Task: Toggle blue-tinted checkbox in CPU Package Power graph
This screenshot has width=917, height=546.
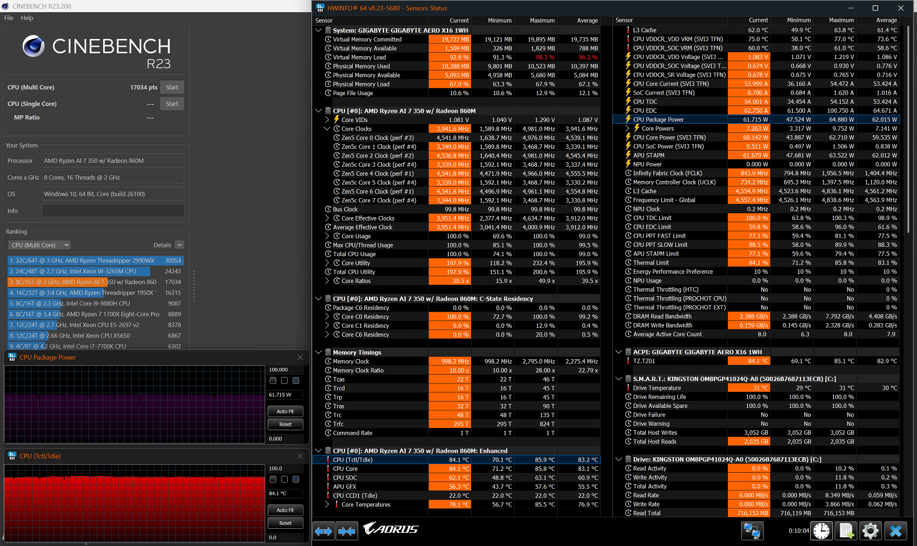Action: point(296,380)
